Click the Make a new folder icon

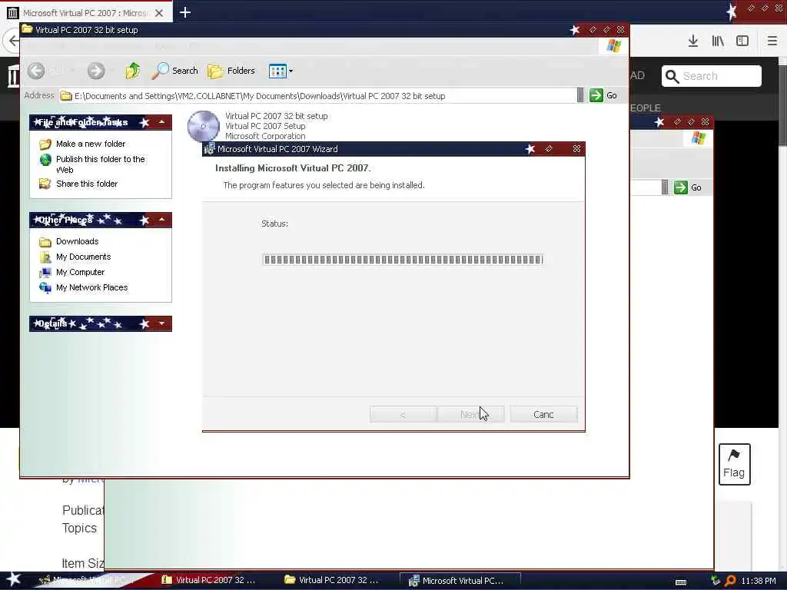45,144
